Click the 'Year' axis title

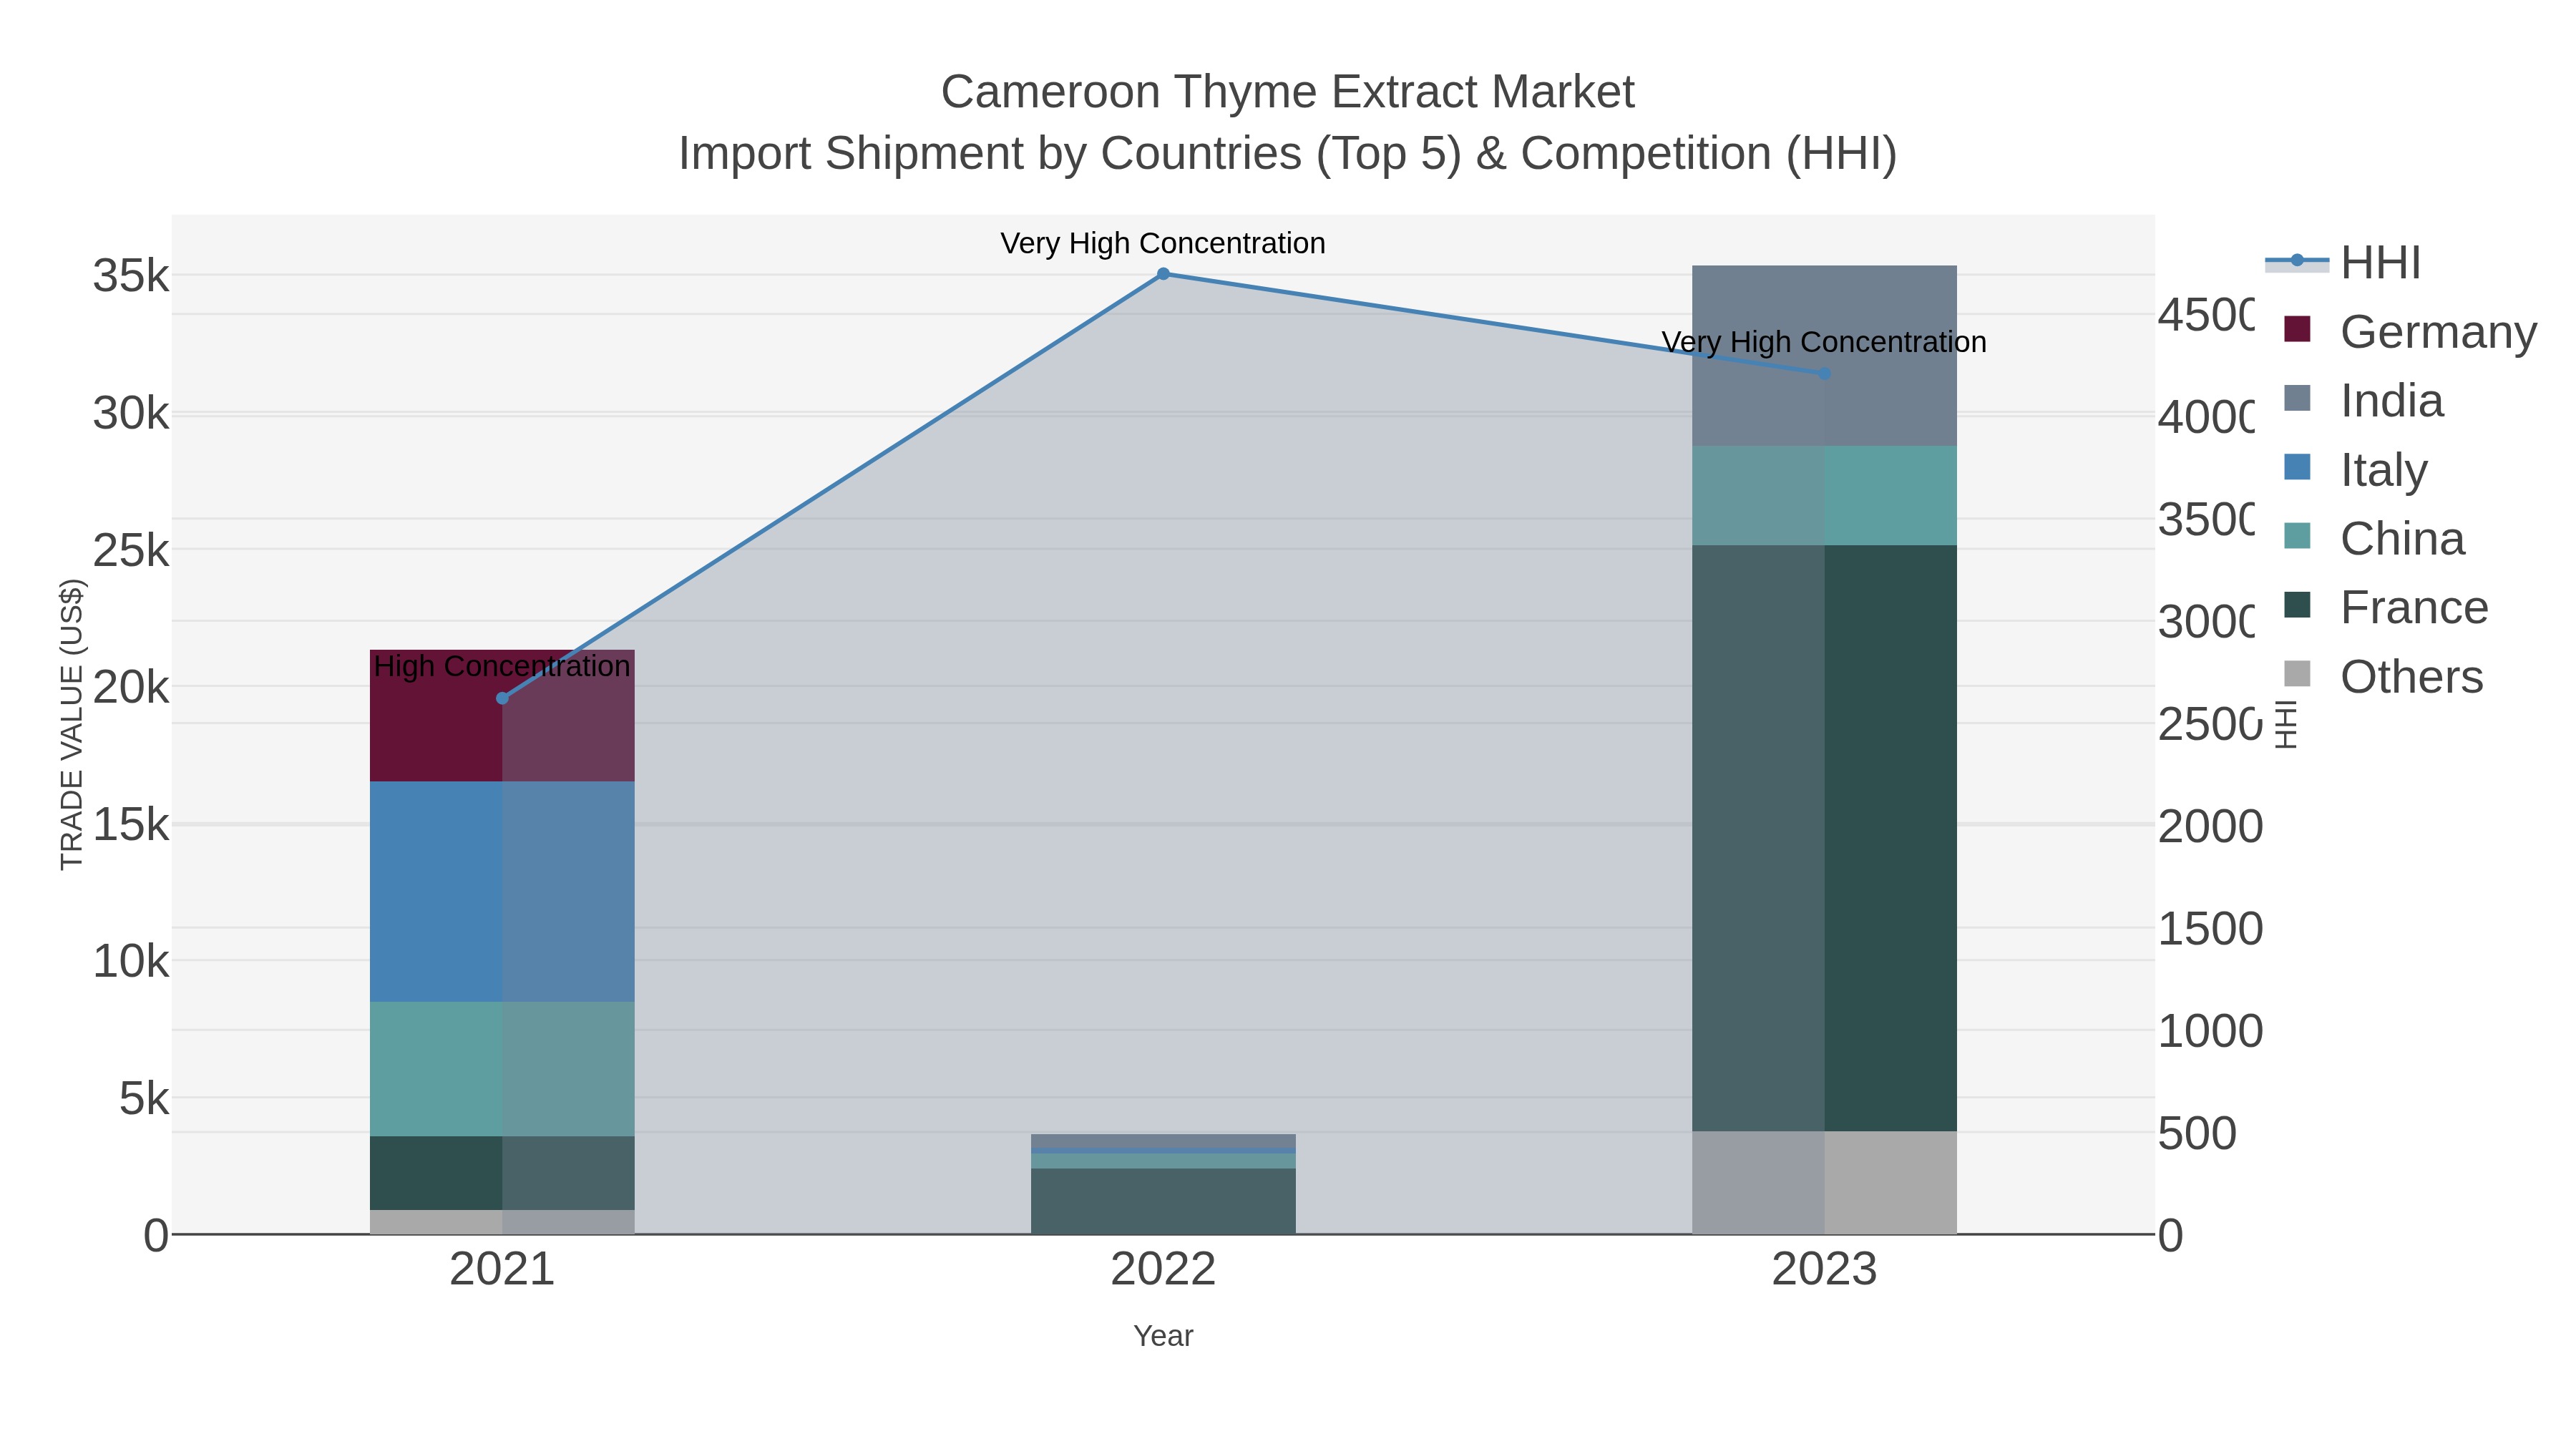[1163, 1336]
